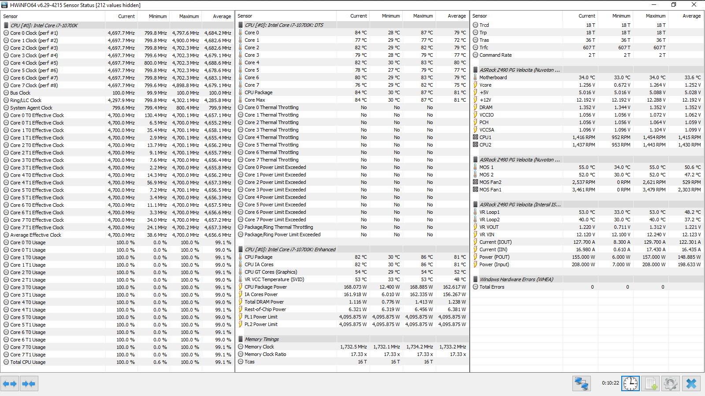This screenshot has height=396, width=705.
Task: Click the chip icon for CPU DTS group header
Action: [x=241, y=25]
